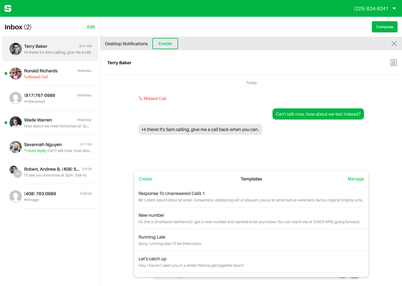Open Ronald Richards conversation
402x286 pixels.
click(50, 73)
